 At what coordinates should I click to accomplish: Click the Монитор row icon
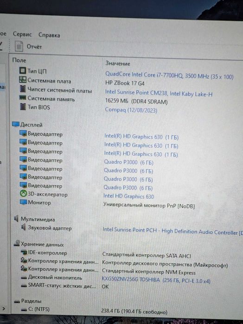click(x=23, y=202)
